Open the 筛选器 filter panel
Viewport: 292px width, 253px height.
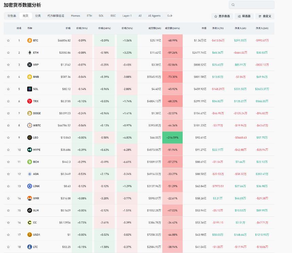[244, 16]
